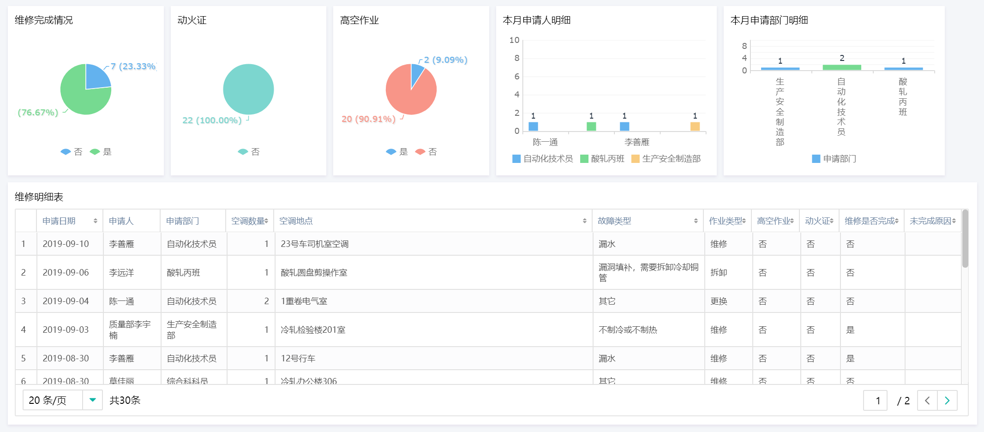This screenshot has width=984, height=432.
Task: Toggle 是 legend in 高空作业 chart
Action: coord(397,152)
